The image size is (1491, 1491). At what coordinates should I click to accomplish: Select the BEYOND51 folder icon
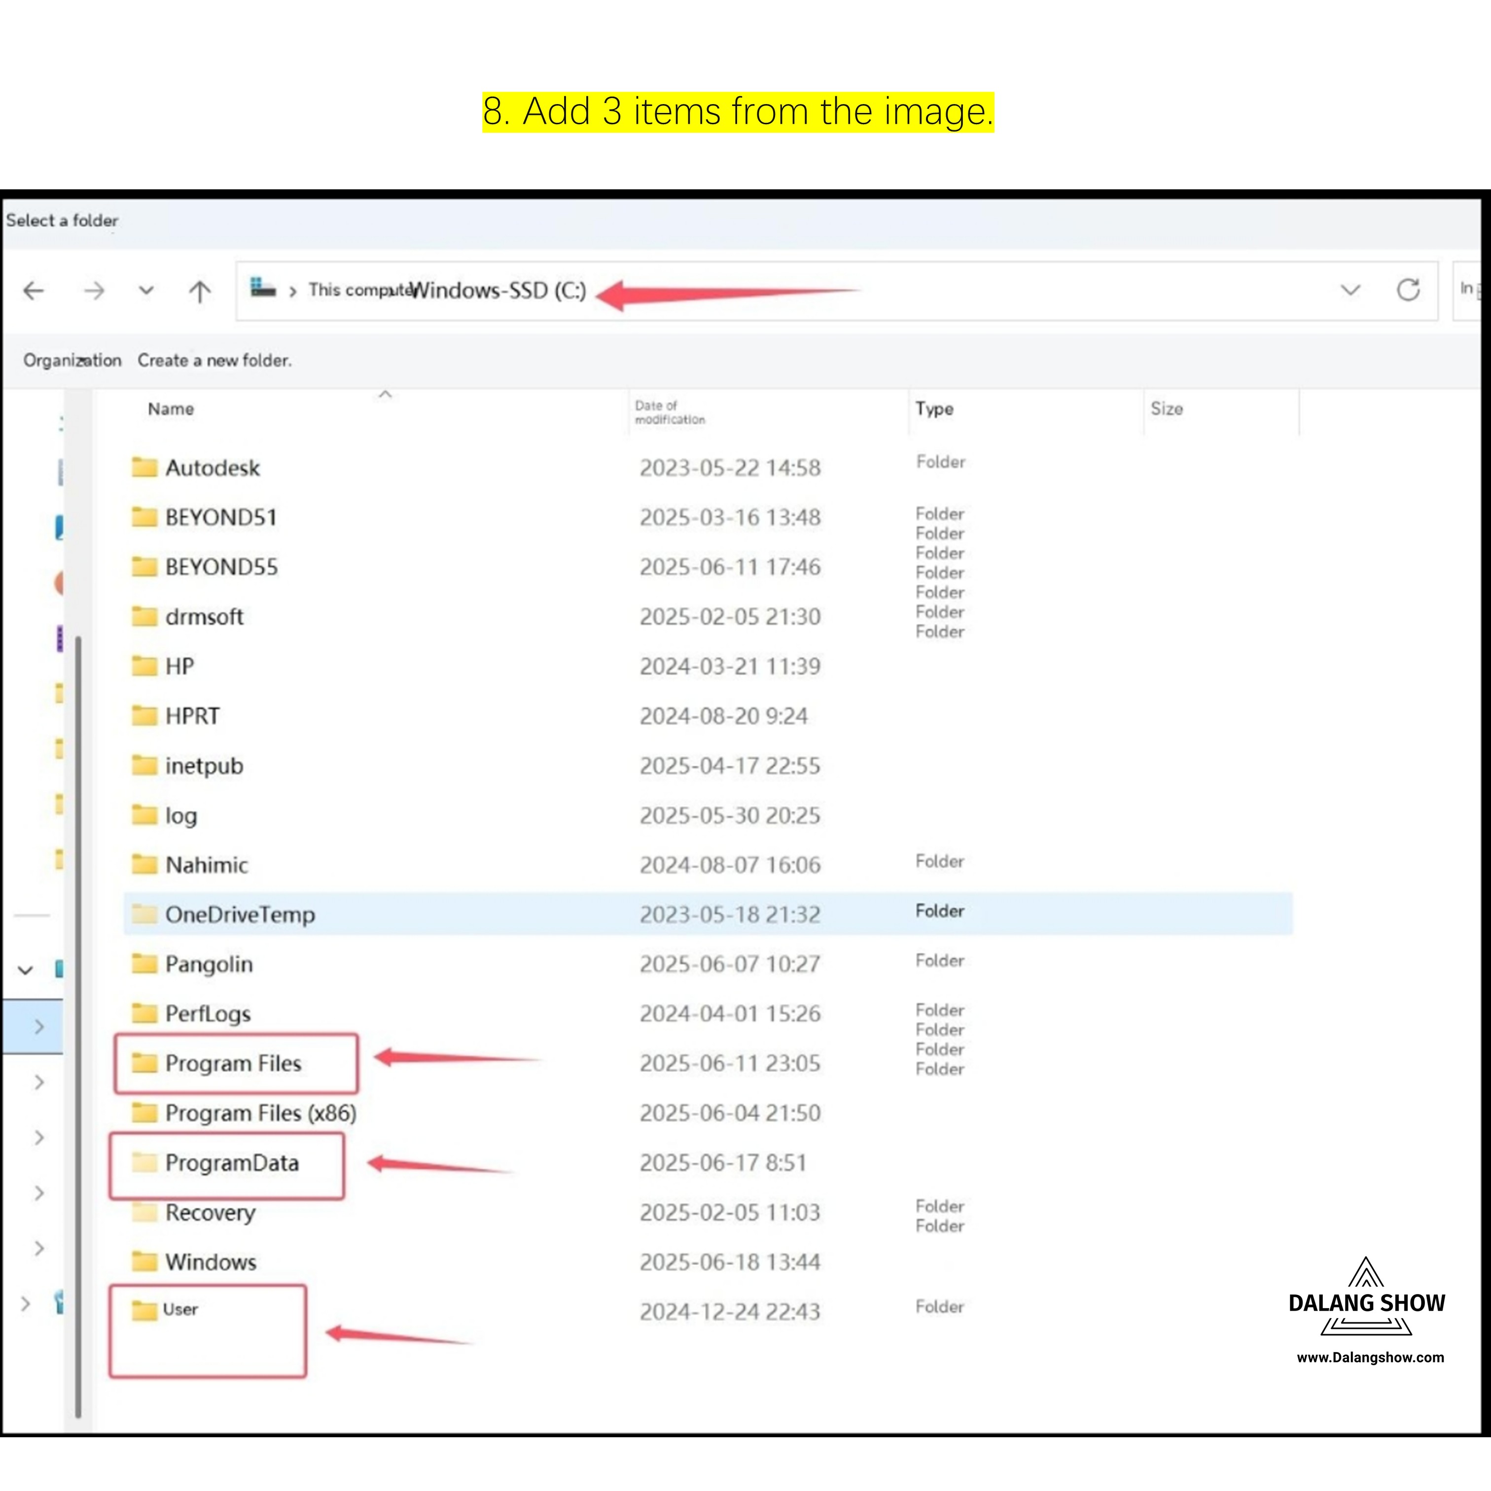[144, 516]
